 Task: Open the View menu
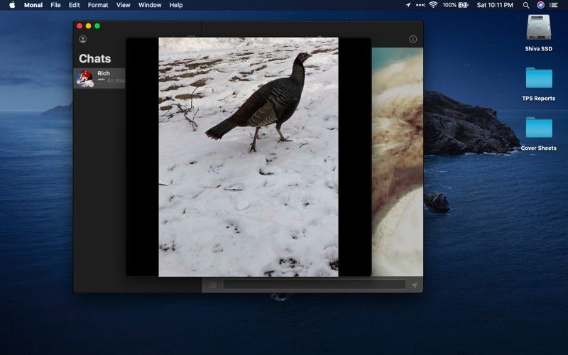tap(123, 5)
